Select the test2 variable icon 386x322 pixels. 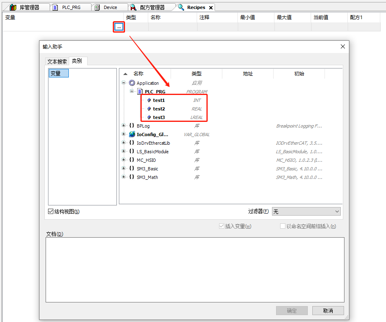coord(148,108)
